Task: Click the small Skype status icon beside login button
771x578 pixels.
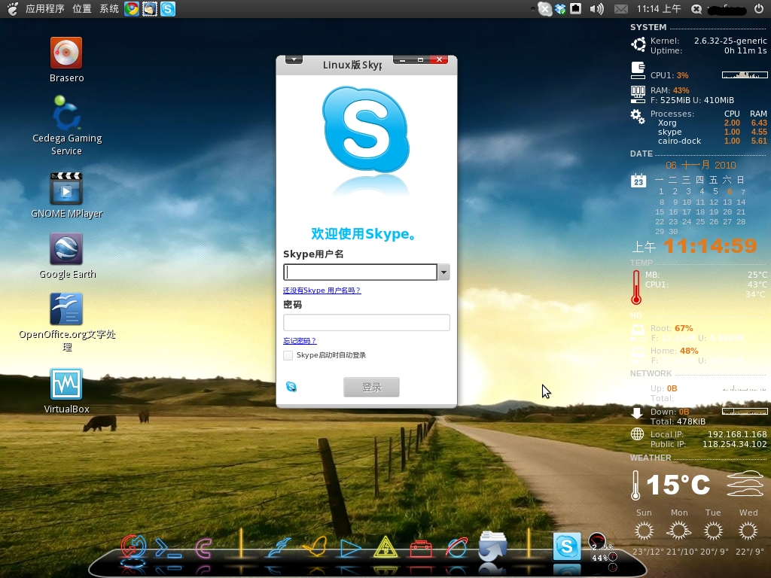Action: (x=291, y=387)
